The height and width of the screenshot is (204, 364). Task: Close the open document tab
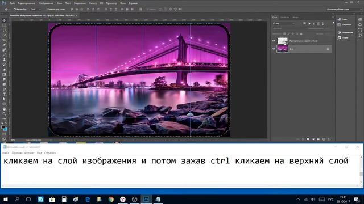click(76, 15)
